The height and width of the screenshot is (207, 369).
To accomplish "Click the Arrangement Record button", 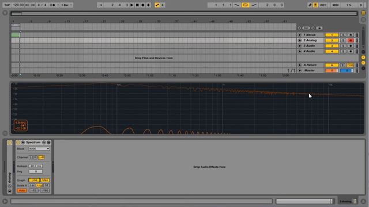I will (x=143, y=5).
